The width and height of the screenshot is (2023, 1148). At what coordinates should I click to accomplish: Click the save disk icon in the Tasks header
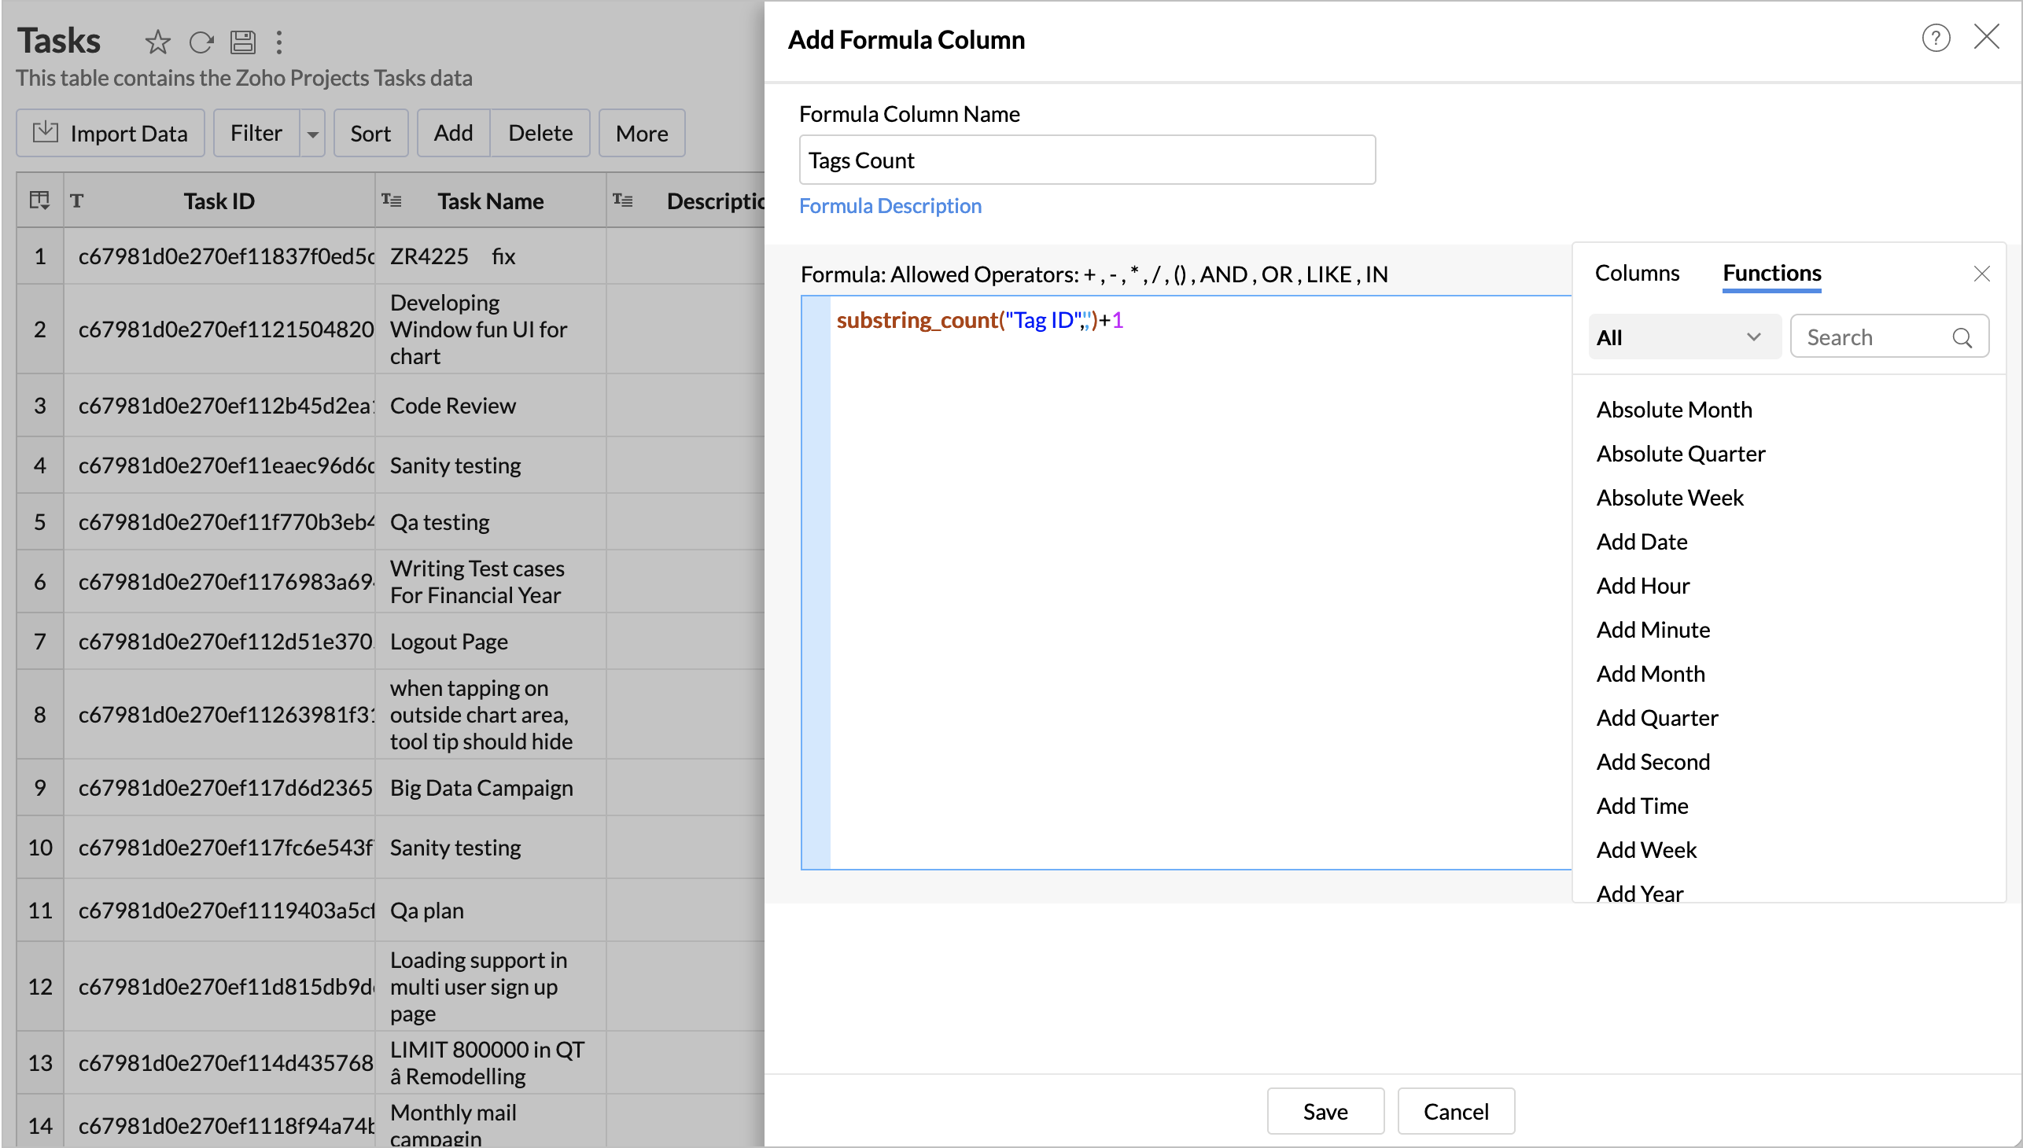(243, 42)
